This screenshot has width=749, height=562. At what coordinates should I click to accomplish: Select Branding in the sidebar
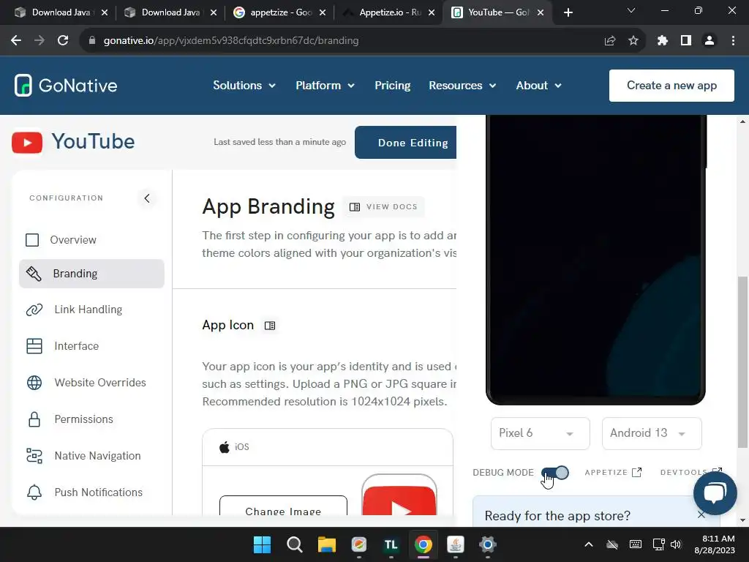click(91, 274)
